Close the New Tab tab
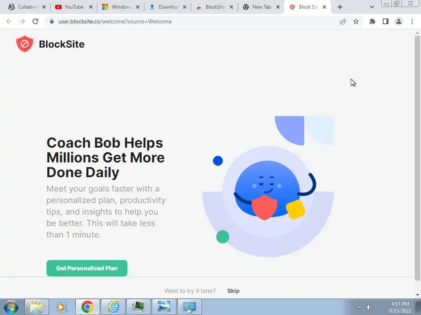421x315 pixels. coord(278,7)
